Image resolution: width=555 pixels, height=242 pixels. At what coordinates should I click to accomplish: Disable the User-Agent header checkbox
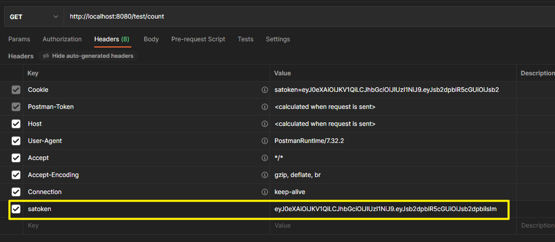pyautogui.click(x=16, y=141)
